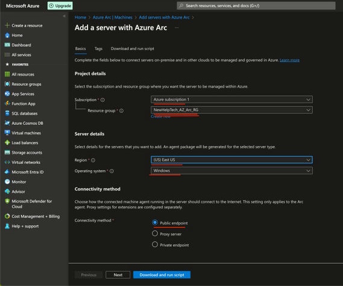Click the Subscription info icon
Screen dimensions: 343x286
pos(102,100)
